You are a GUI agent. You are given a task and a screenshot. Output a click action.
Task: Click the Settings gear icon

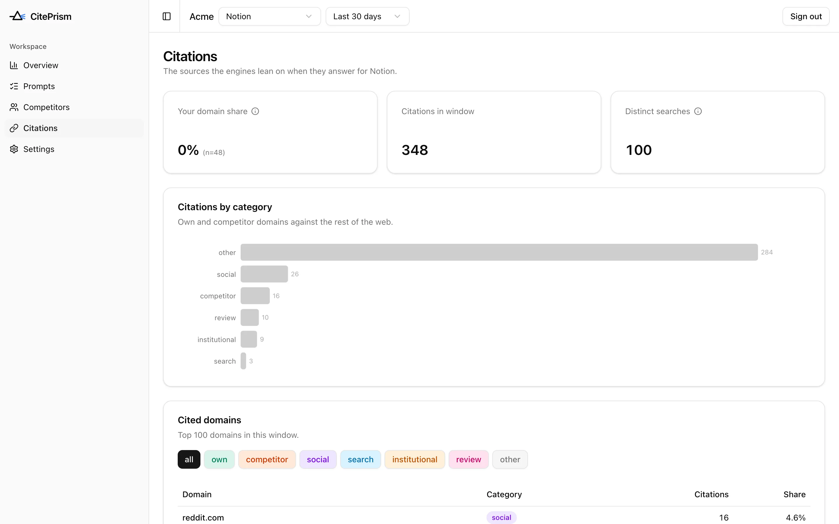tap(14, 149)
